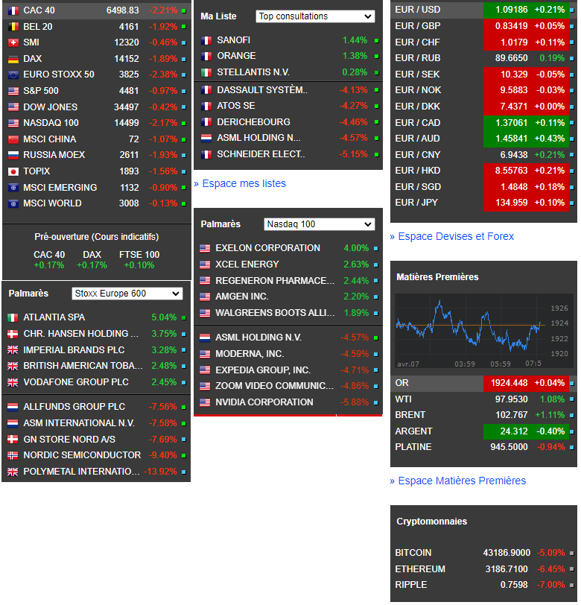Open the BRENT commodity row

[483, 416]
